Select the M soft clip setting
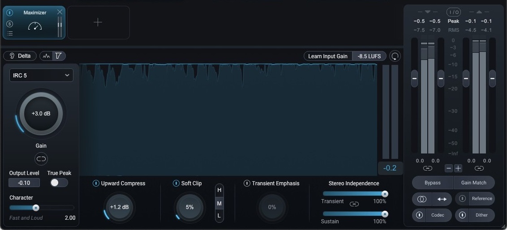 point(219,204)
